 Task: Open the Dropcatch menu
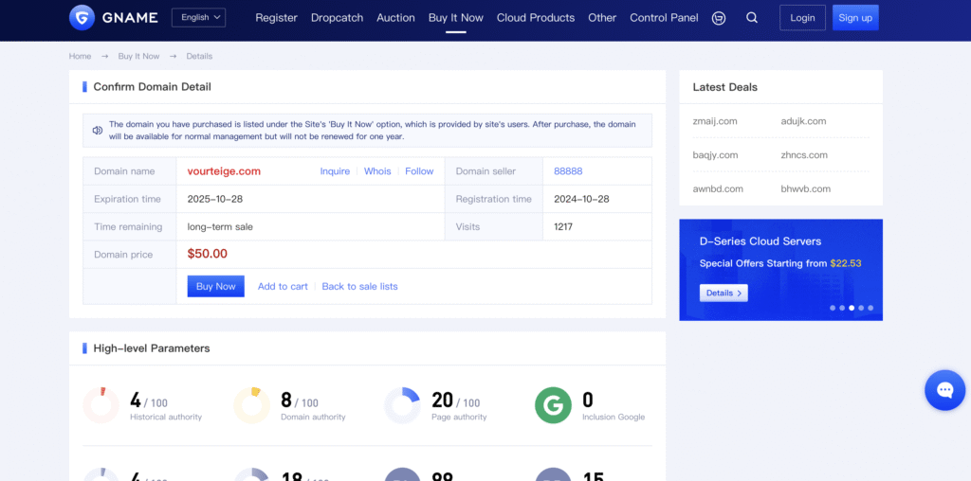click(337, 18)
